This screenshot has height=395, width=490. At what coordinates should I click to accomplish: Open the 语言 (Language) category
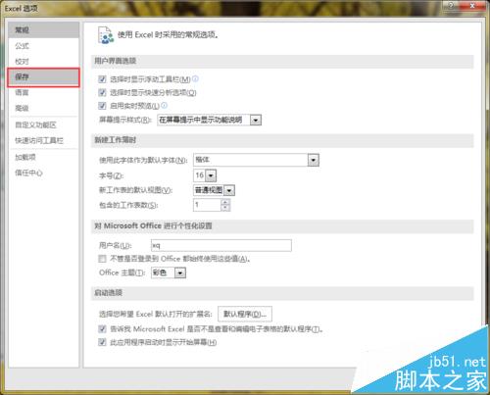pyautogui.click(x=43, y=92)
